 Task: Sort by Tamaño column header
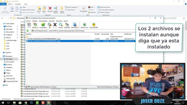pyautogui.click(x=97, y=34)
